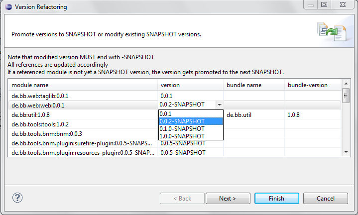
Task: Select the de.bb.tools.bnm:bnm:0.0.3 row
Action: click(175, 134)
